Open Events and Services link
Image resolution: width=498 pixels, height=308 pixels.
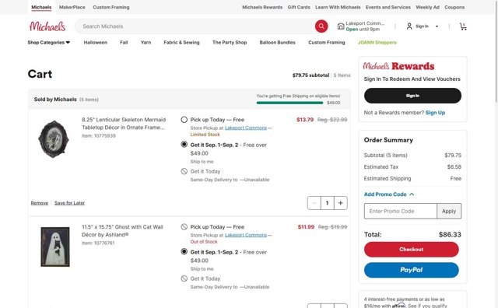coord(388,7)
